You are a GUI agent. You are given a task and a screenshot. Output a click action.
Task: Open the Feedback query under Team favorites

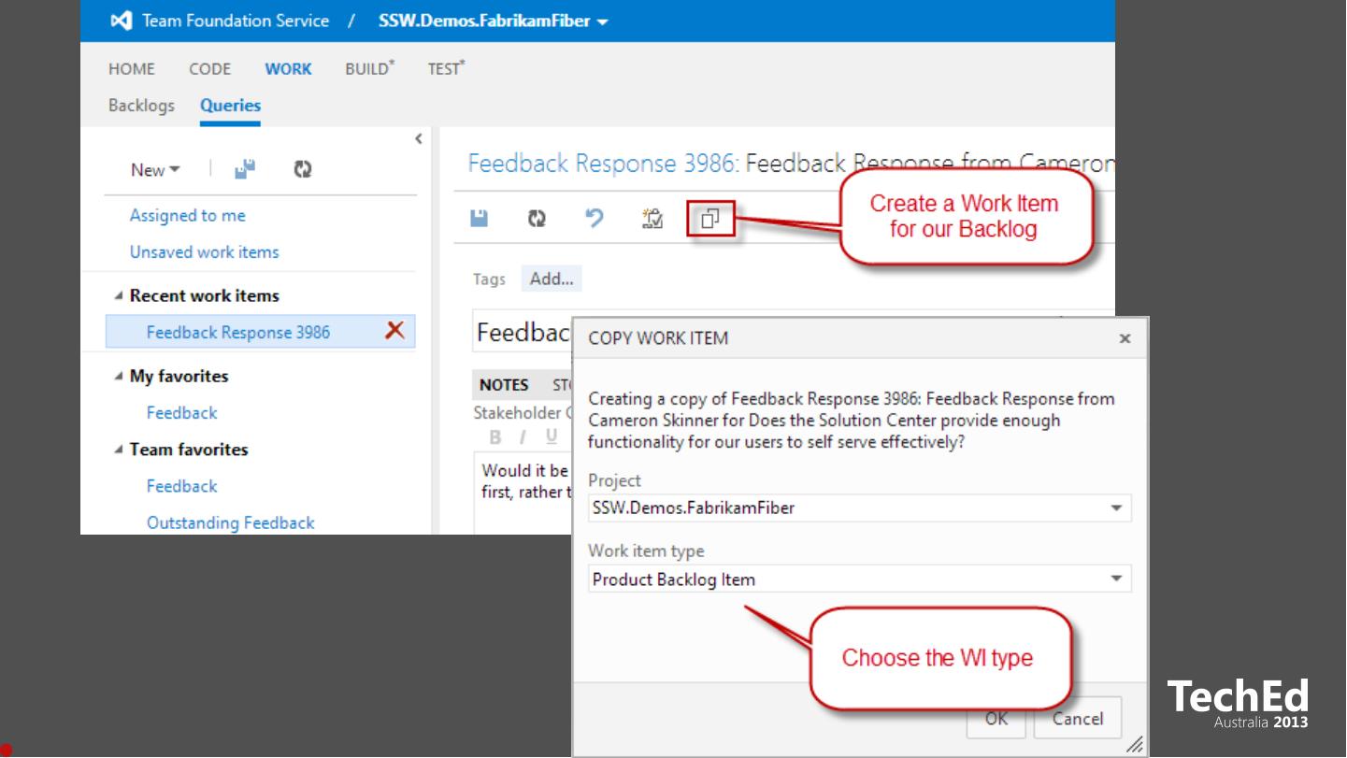pyautogui.click(x=181, y=486)
